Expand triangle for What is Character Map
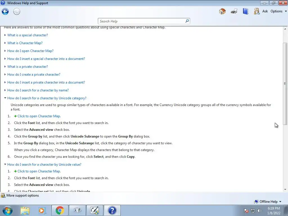Image resolution: width=288 pixels, height=216 pixels. 5,43
